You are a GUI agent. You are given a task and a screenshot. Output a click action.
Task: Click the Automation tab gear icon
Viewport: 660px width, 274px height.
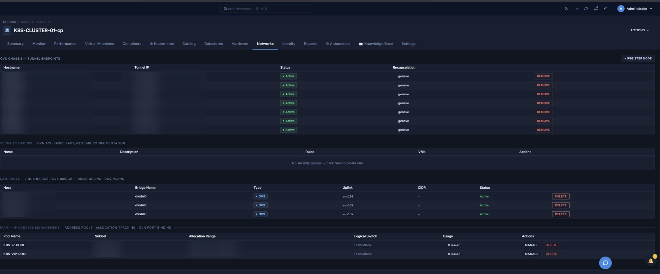pyautogui.click(x=327, y=44)
